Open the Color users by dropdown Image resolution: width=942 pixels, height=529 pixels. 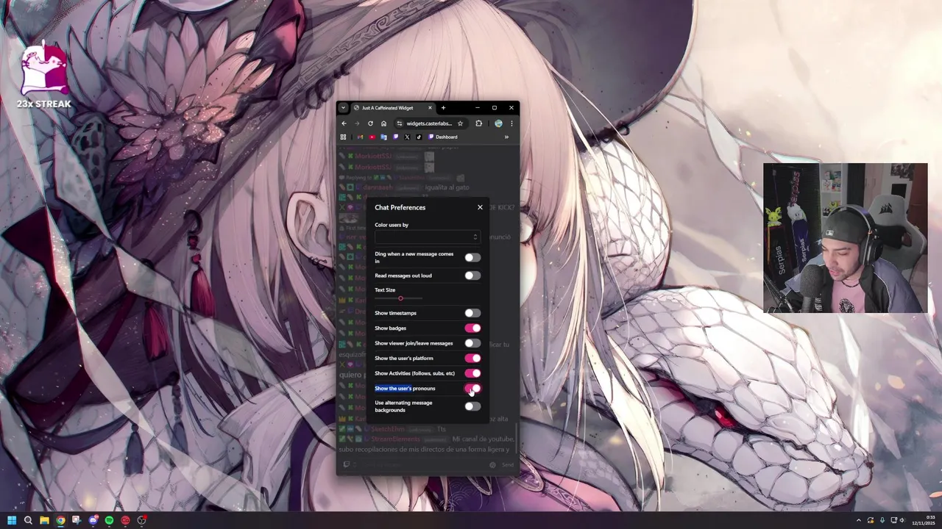[427, 237]
